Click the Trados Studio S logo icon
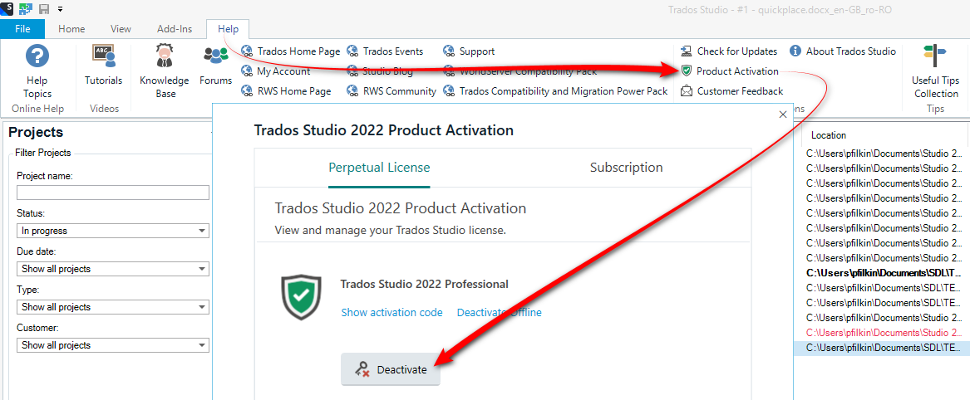The image size is (970, 400). point(6,8)
